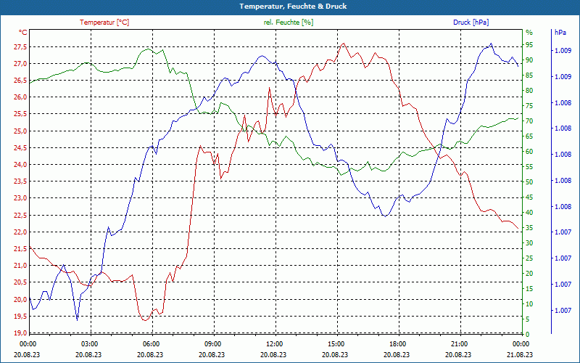Click the 23,0 temperature axis tick
This screenshot has width=580, height=363.
pos(20,198)
